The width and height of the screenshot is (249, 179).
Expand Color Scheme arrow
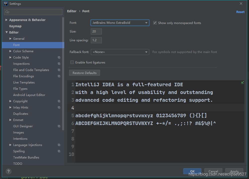(10, 51)
